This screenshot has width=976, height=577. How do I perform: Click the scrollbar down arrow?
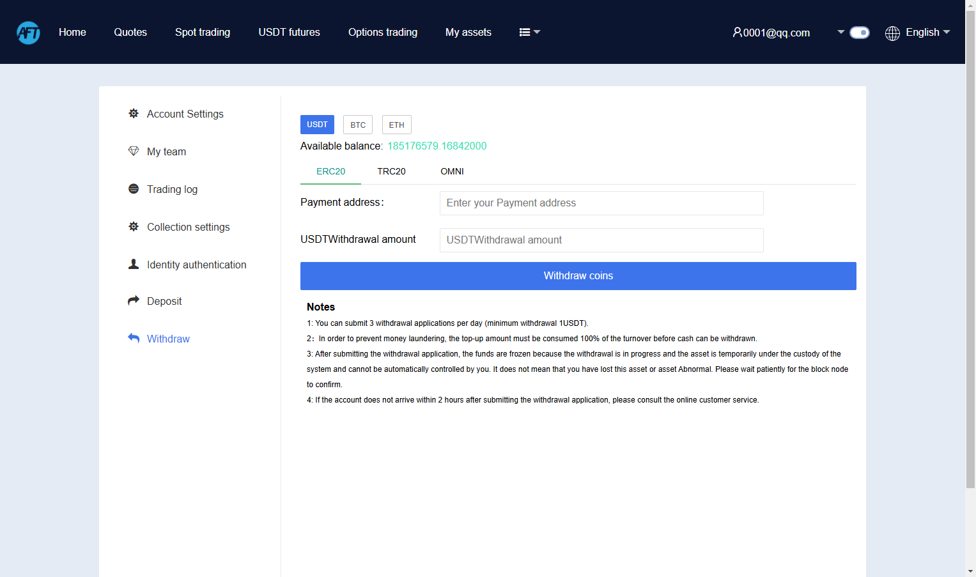tap(970, 571)
